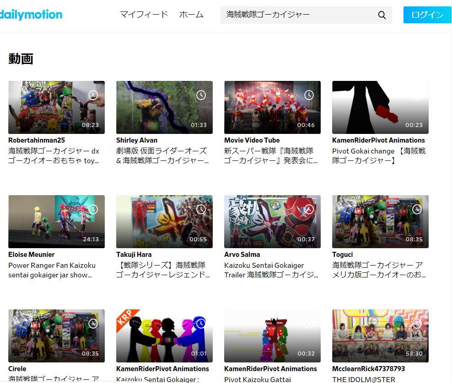
Task: Open the 00:23 Pivot Gokai change thumbnail
Action: click(380, 107)
